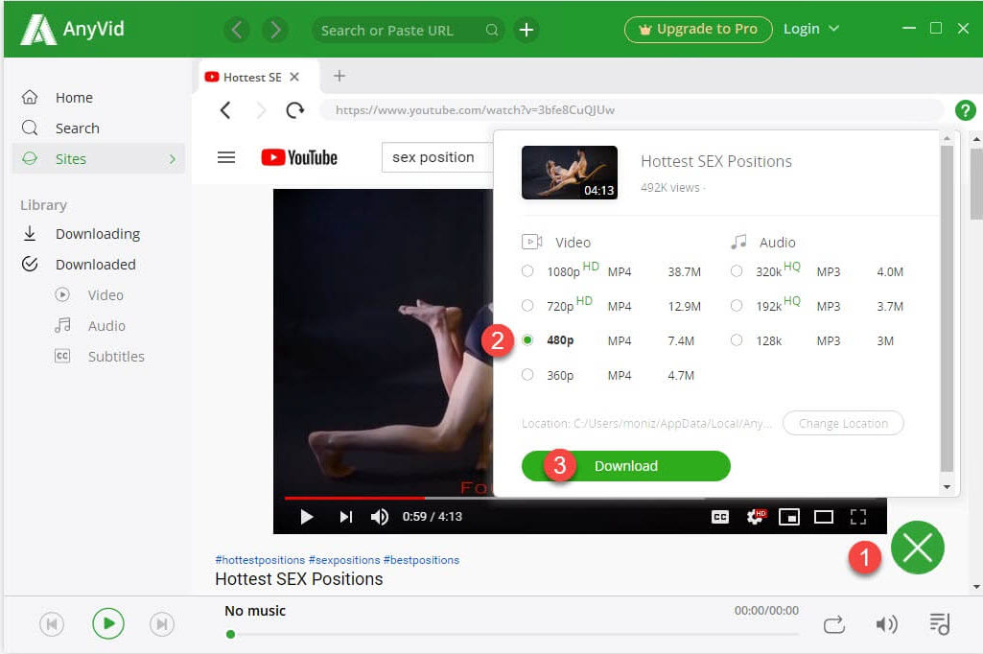
Task: Click the AnyVid logo
Action: 73,30
